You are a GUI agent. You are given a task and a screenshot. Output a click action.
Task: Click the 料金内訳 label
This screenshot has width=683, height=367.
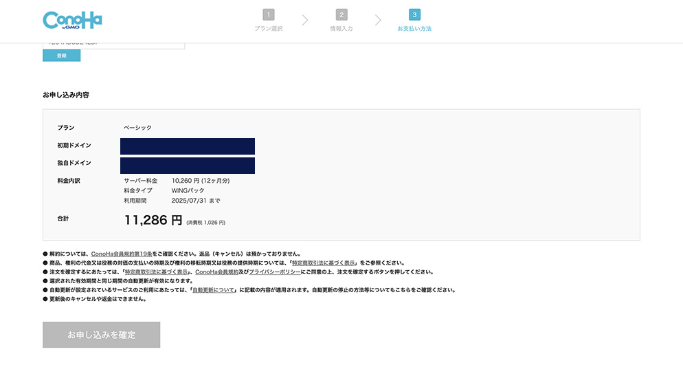[x=69, y=181]
